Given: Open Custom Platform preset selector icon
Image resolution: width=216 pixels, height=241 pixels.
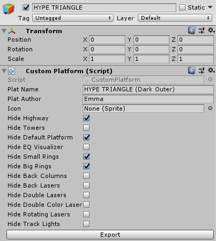Looking at the screenshot, I should click(202, 71).
